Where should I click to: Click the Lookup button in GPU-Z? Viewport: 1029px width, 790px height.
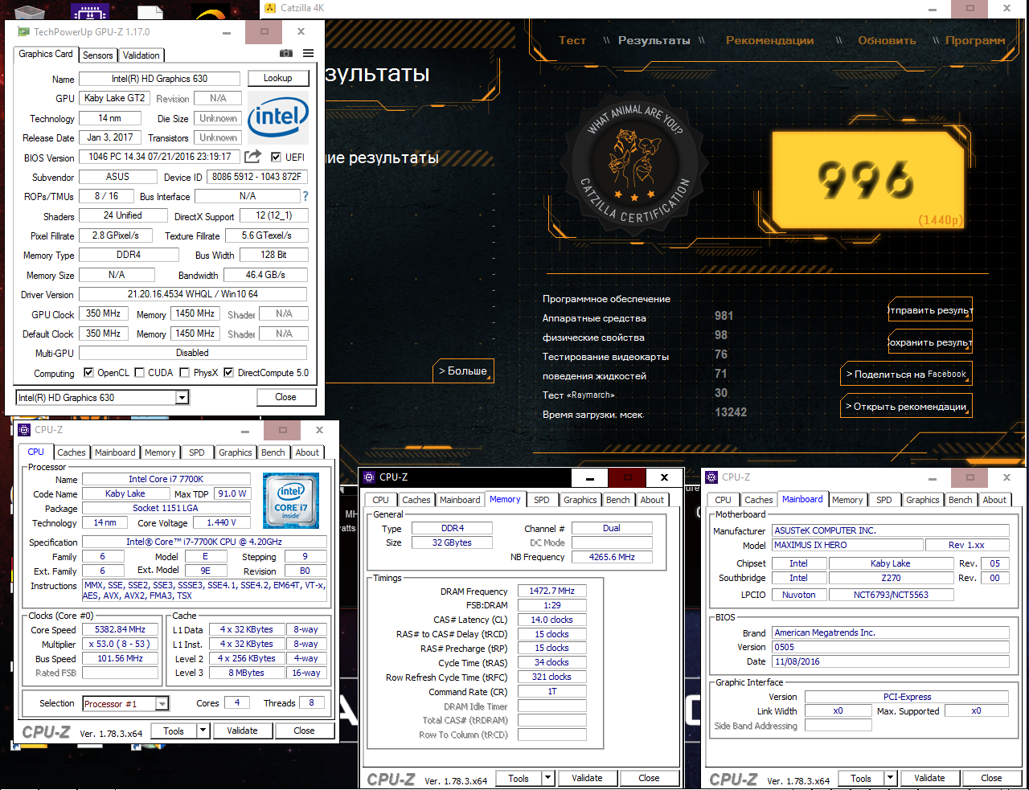tap(277, 78)
